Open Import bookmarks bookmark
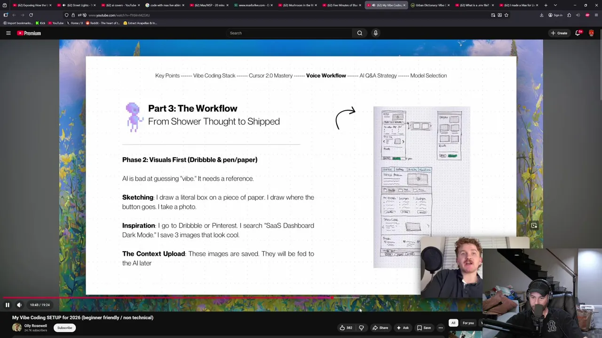 (x=17, y=23)
